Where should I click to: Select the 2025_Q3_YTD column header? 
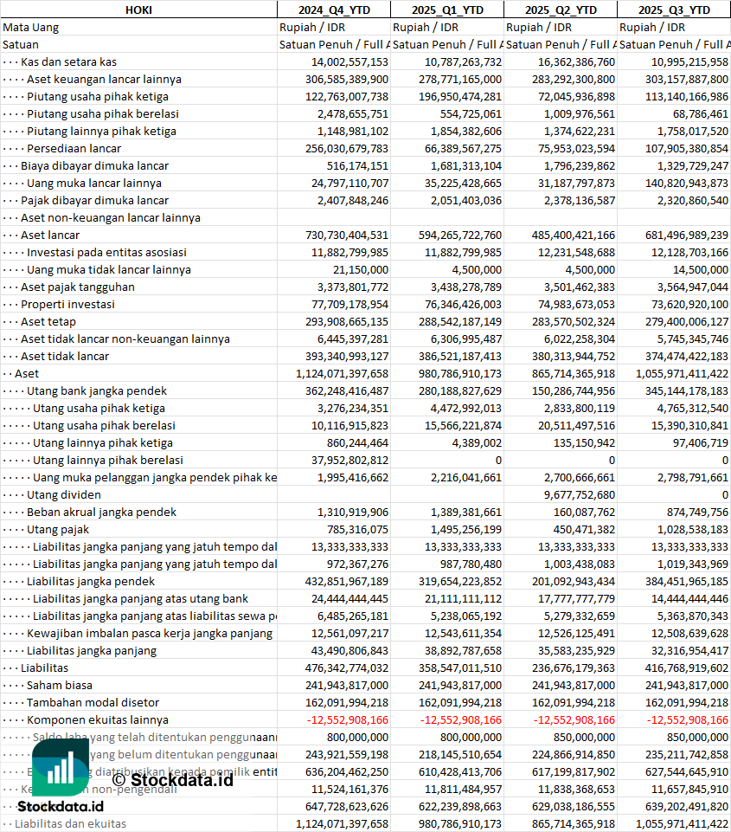point(674,10)
